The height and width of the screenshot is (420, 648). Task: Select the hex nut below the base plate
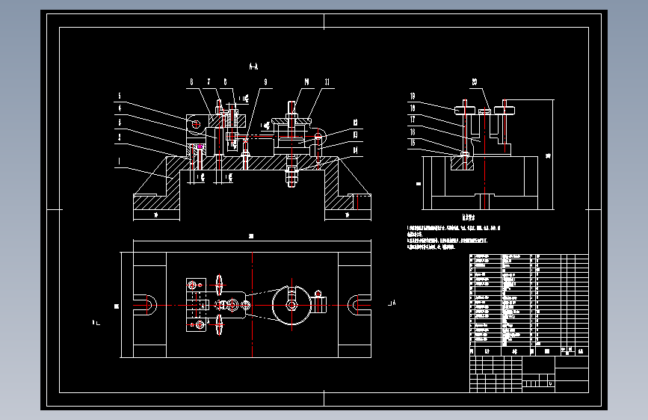point(291,176)
